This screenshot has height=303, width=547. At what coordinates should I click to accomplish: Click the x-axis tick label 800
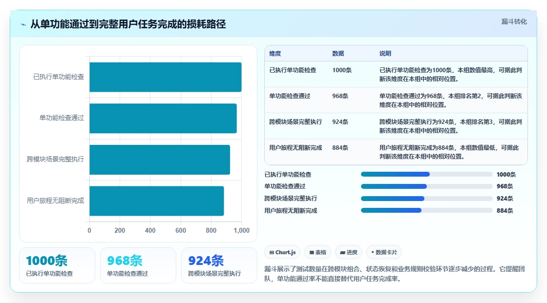211,230
